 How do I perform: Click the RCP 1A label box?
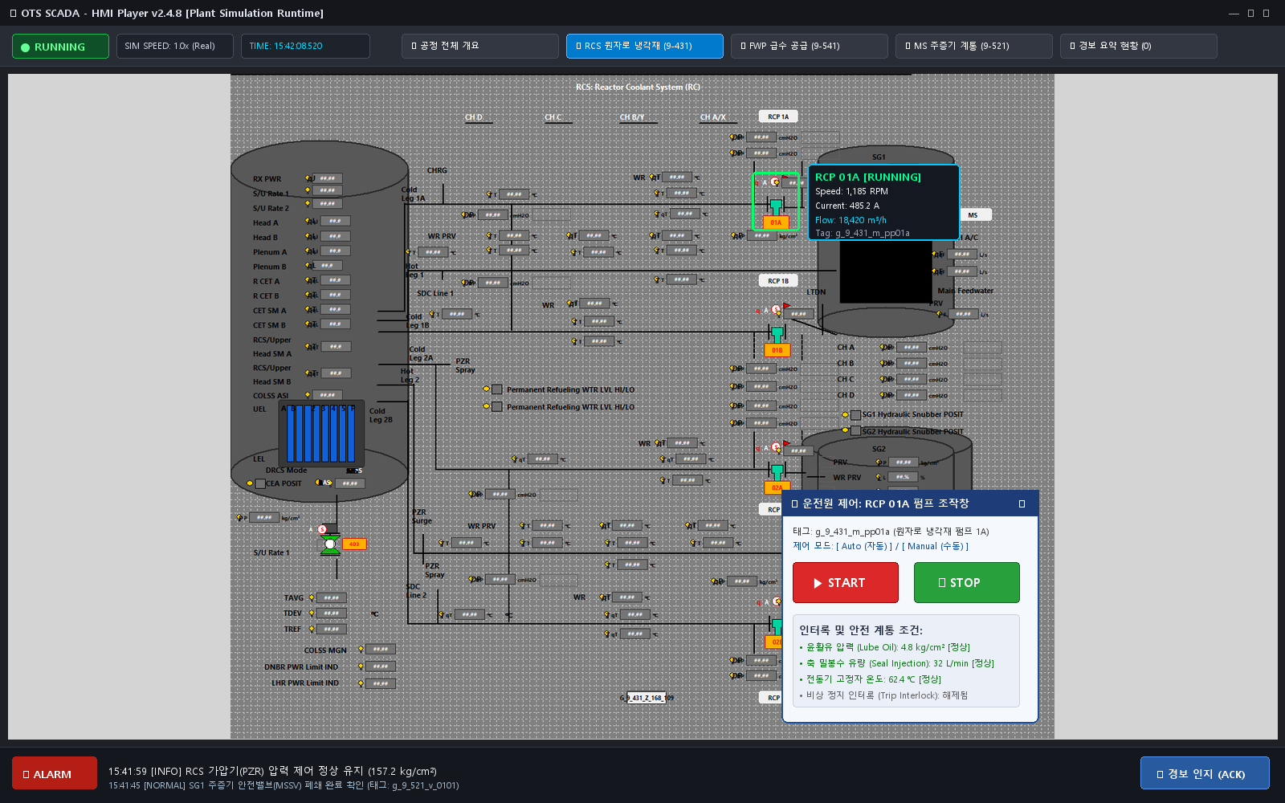pyautogui.click(x=778, y=116)
